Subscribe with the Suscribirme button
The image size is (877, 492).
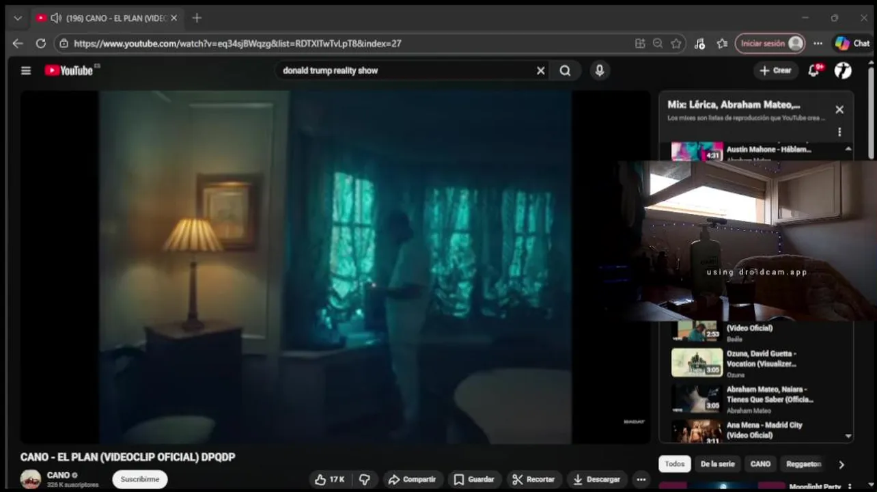(x=140, y=479)
